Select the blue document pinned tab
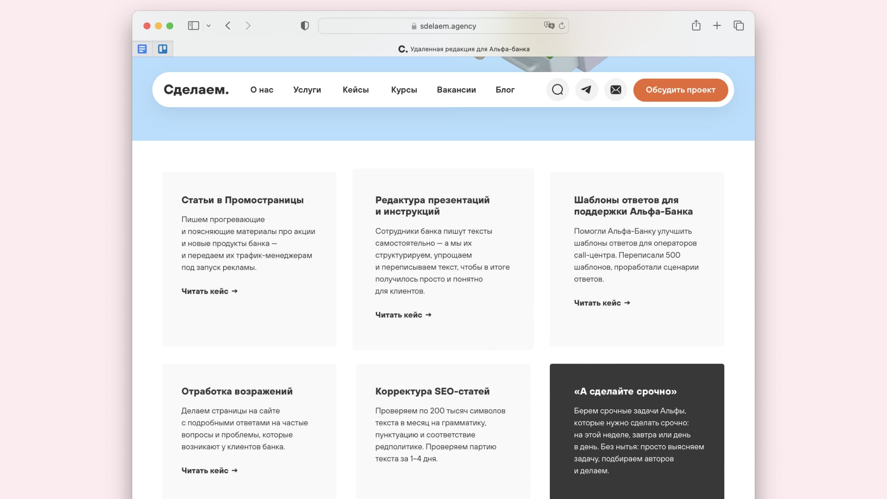887x499 pixels. [x=142, y=49]
